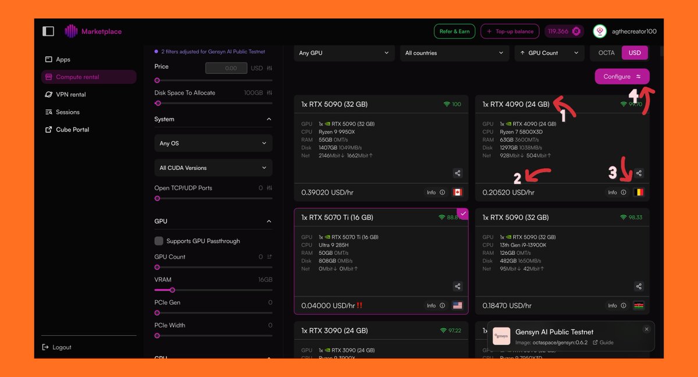Open All CUDA Versions dropdown
Viewport: 698px width, 377px height.
(x=213, y=168)
